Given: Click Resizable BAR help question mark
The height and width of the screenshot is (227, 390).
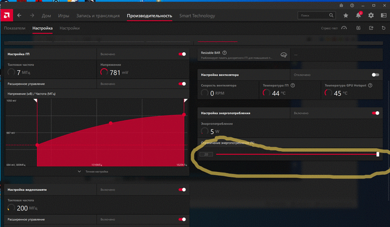Looking at the screenshot, I should pyautogui.click(x=225, y=53).
